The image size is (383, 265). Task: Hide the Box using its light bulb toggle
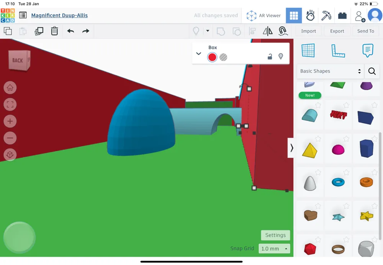click(281, 57)
